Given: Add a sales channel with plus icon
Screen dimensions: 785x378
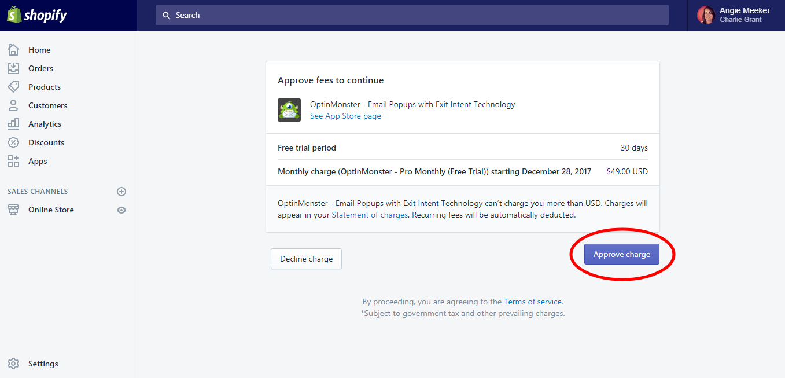Looking at the screenshot, I should [121, 192].
